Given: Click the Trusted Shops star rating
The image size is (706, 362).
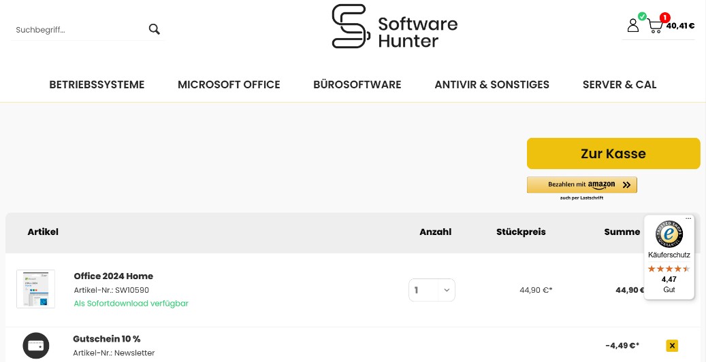Looking at the screenshot, I should 669,269.
